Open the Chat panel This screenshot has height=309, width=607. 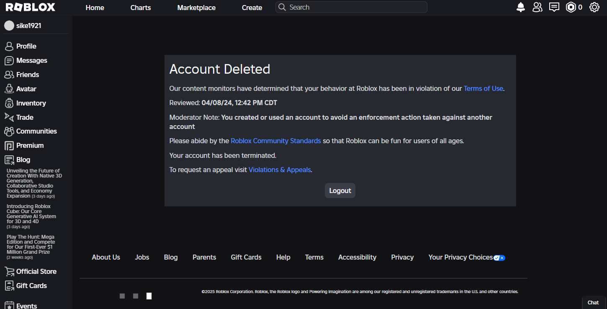(593, 302)
